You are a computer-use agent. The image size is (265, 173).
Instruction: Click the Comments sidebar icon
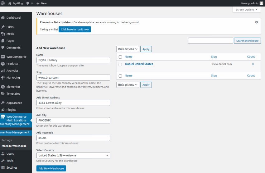point(3,48)
